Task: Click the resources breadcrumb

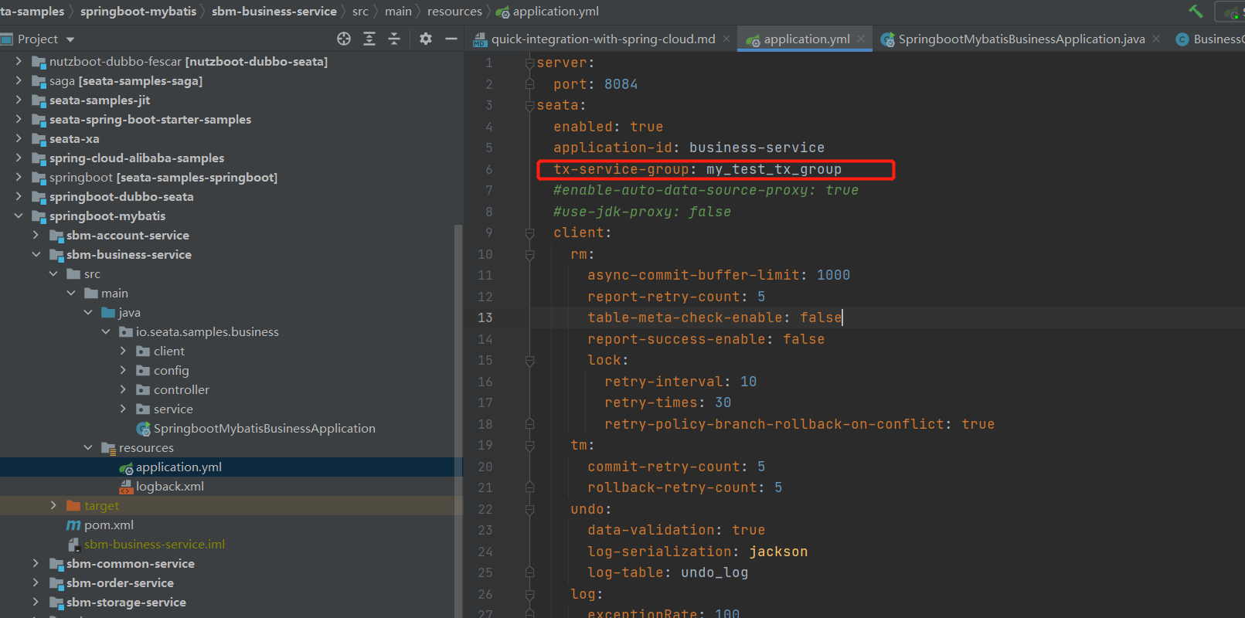Action: click(x=454, y=11)
